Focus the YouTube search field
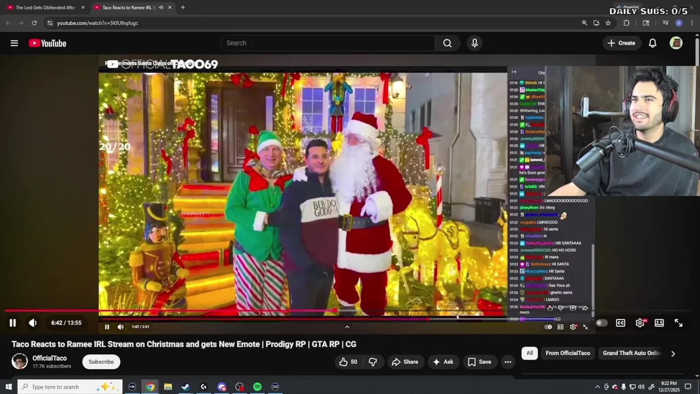 [x=327, y=43]
